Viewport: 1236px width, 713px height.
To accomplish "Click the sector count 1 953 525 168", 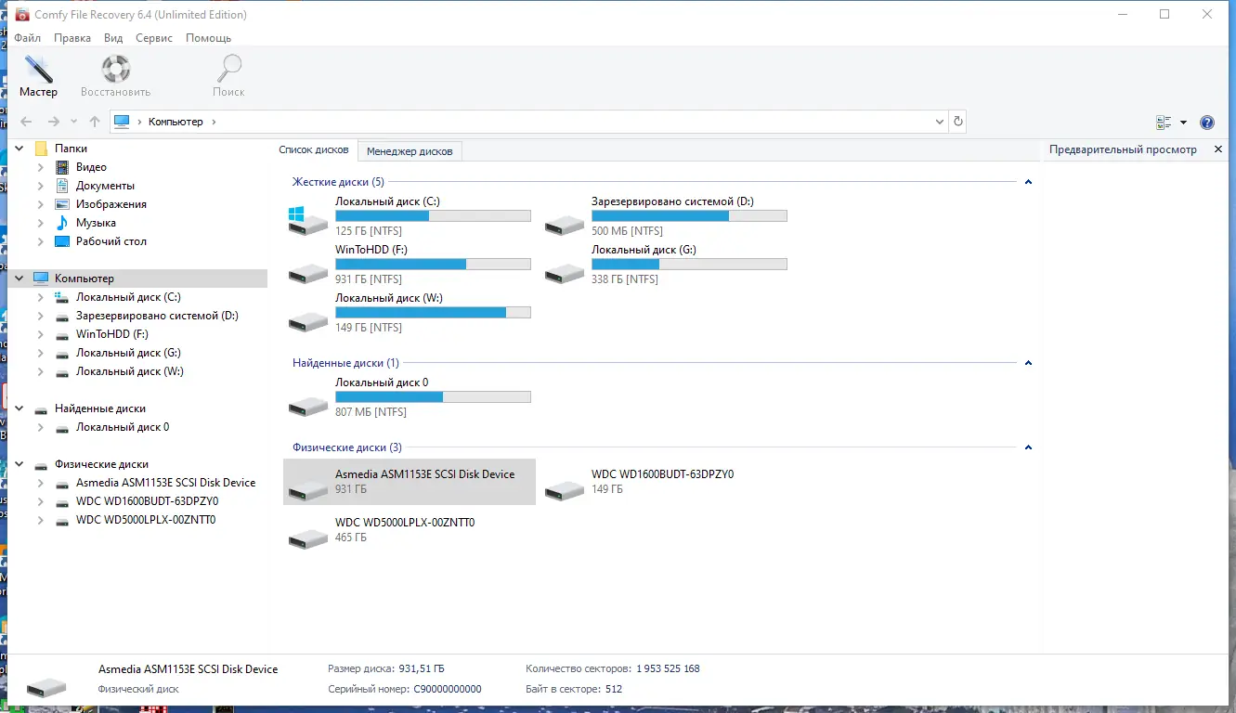I will tap(668, 668).
